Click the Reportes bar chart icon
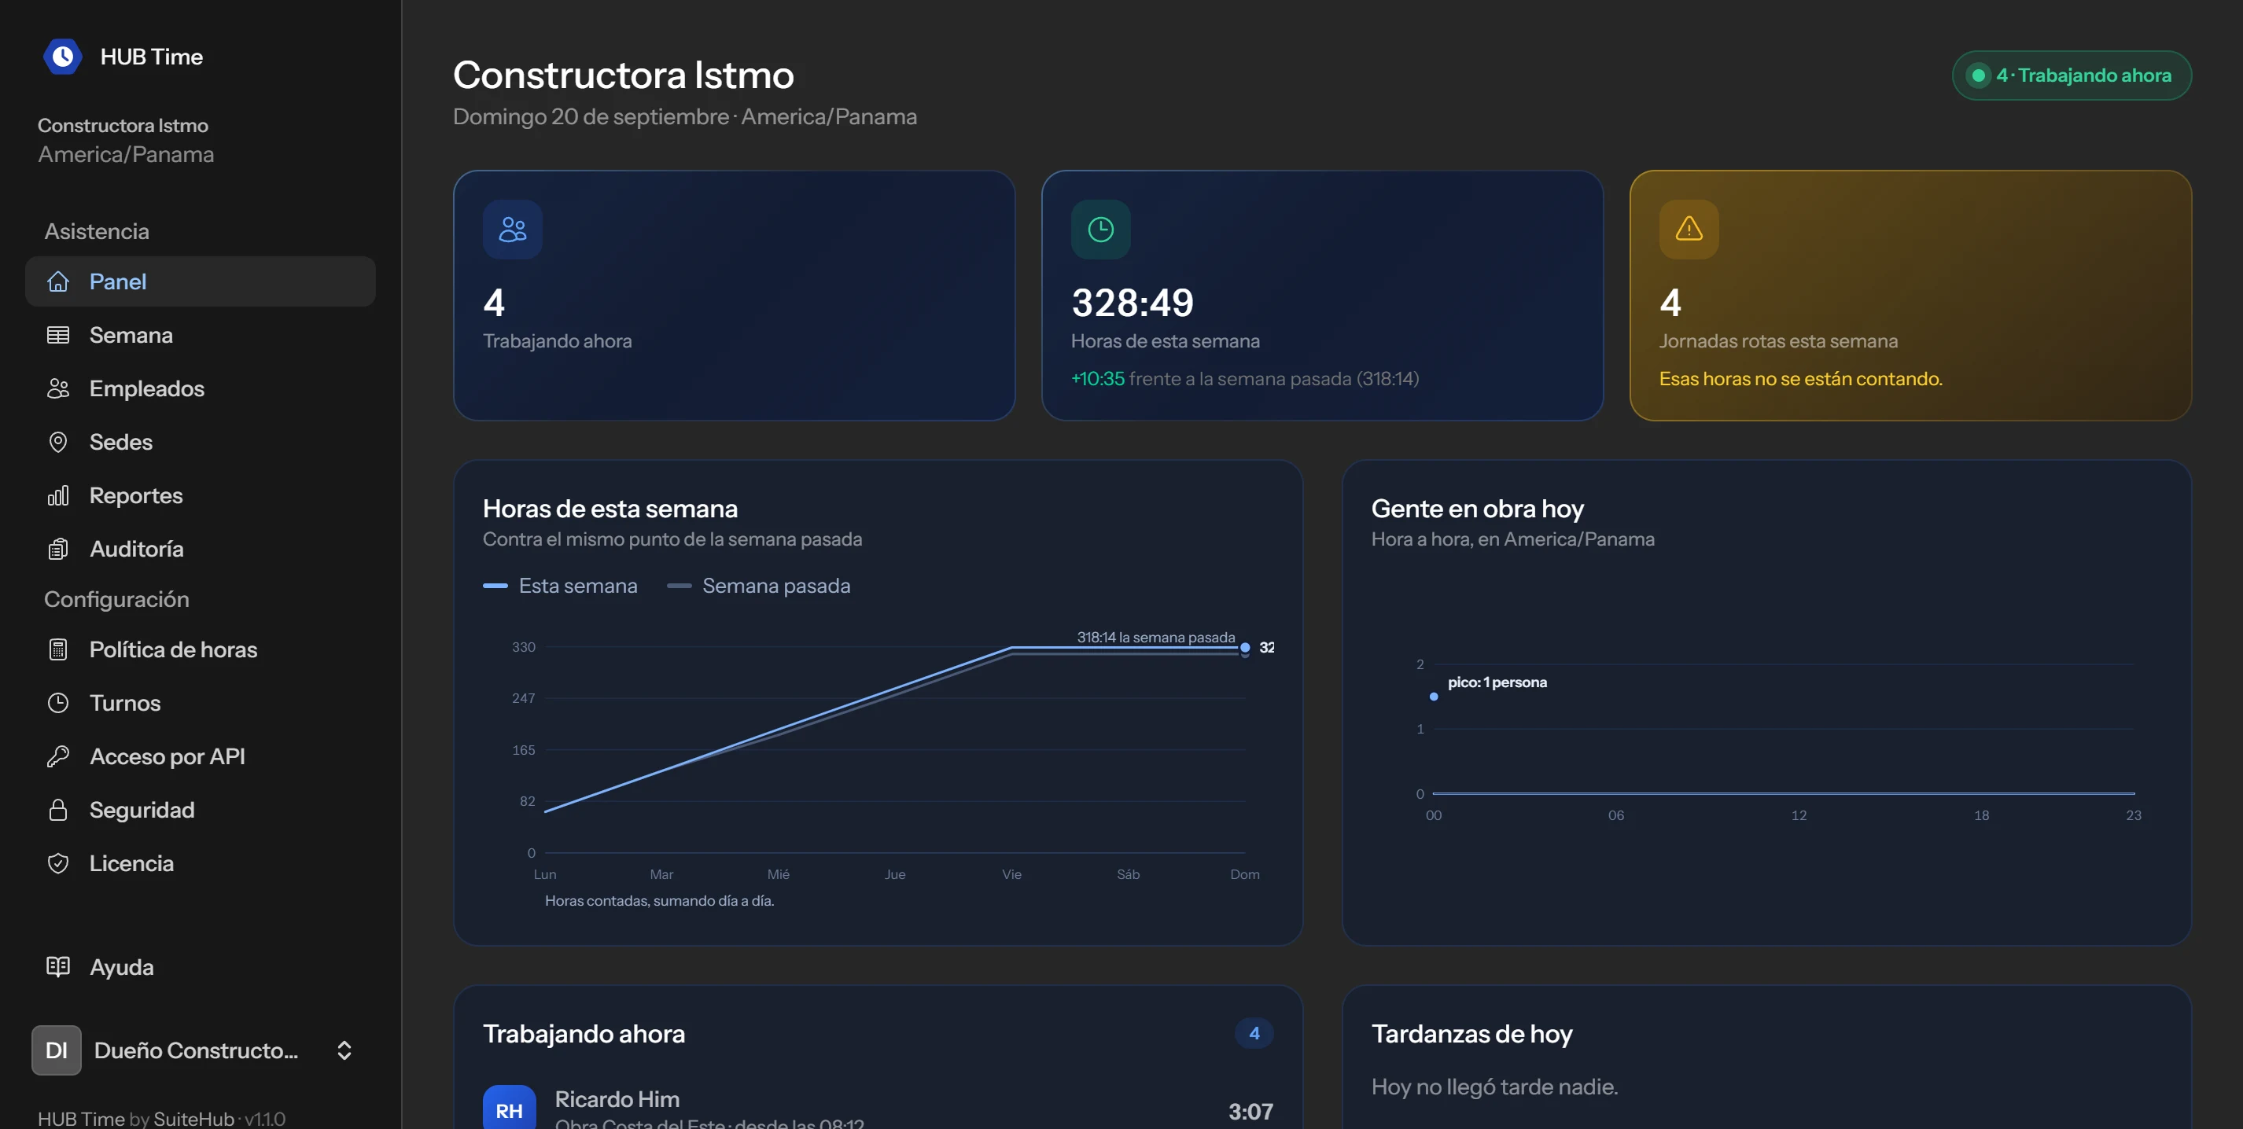This screenshot has width=2243, height=1129. pyautogui.click(x=58, y=495)
